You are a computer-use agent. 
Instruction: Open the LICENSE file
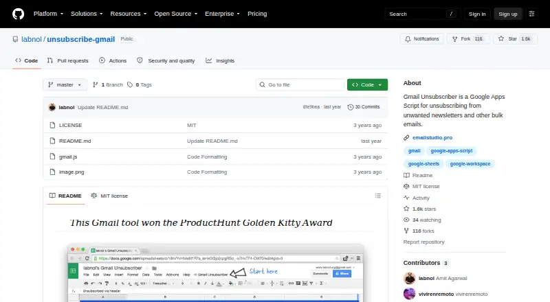(x=71, y=125)
